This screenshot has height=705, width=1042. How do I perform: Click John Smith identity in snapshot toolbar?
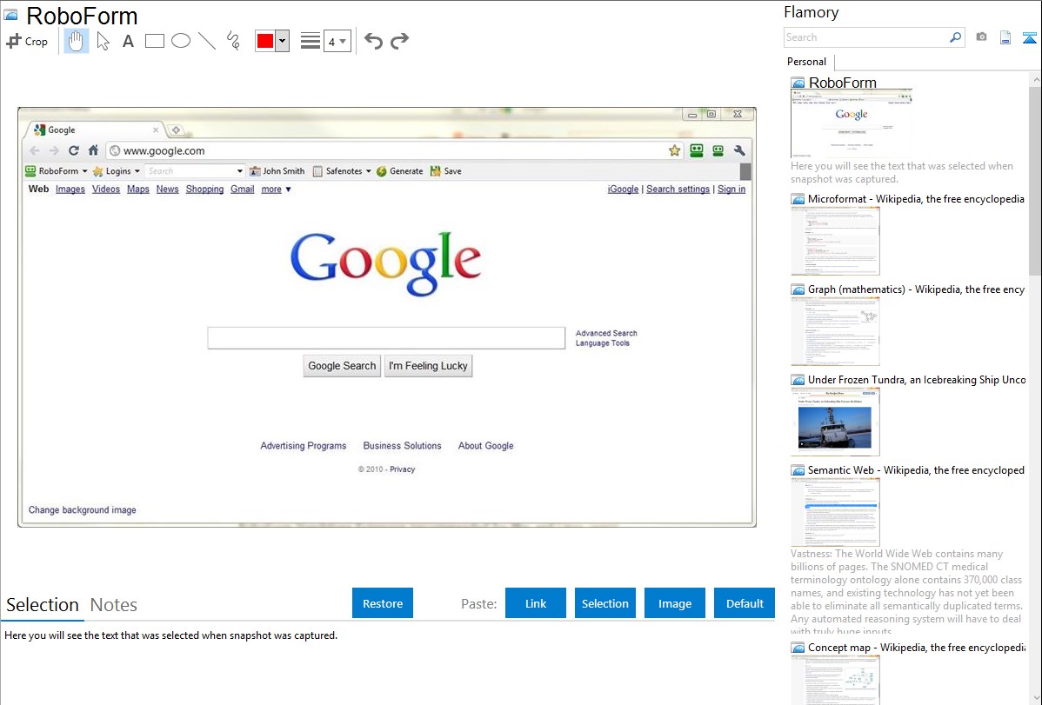tap(277, 170)
